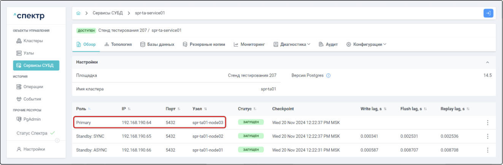
Task: Switch to the Топология tab
Action: [118, 44]
